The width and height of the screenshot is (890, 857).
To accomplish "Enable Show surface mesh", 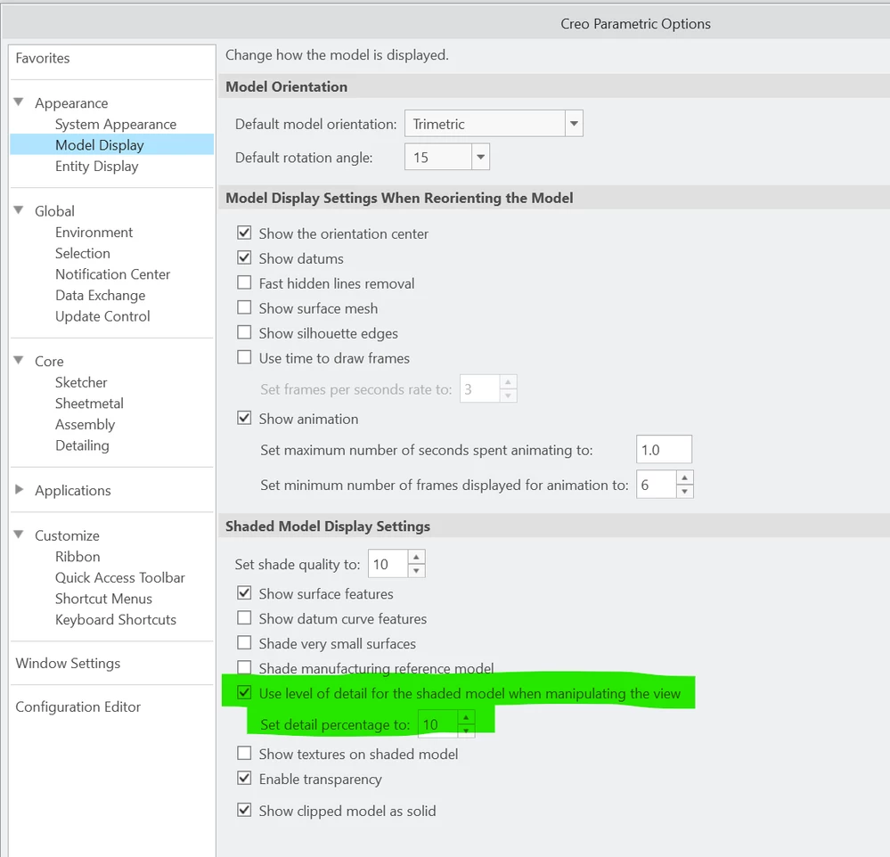I will [244, 307].
